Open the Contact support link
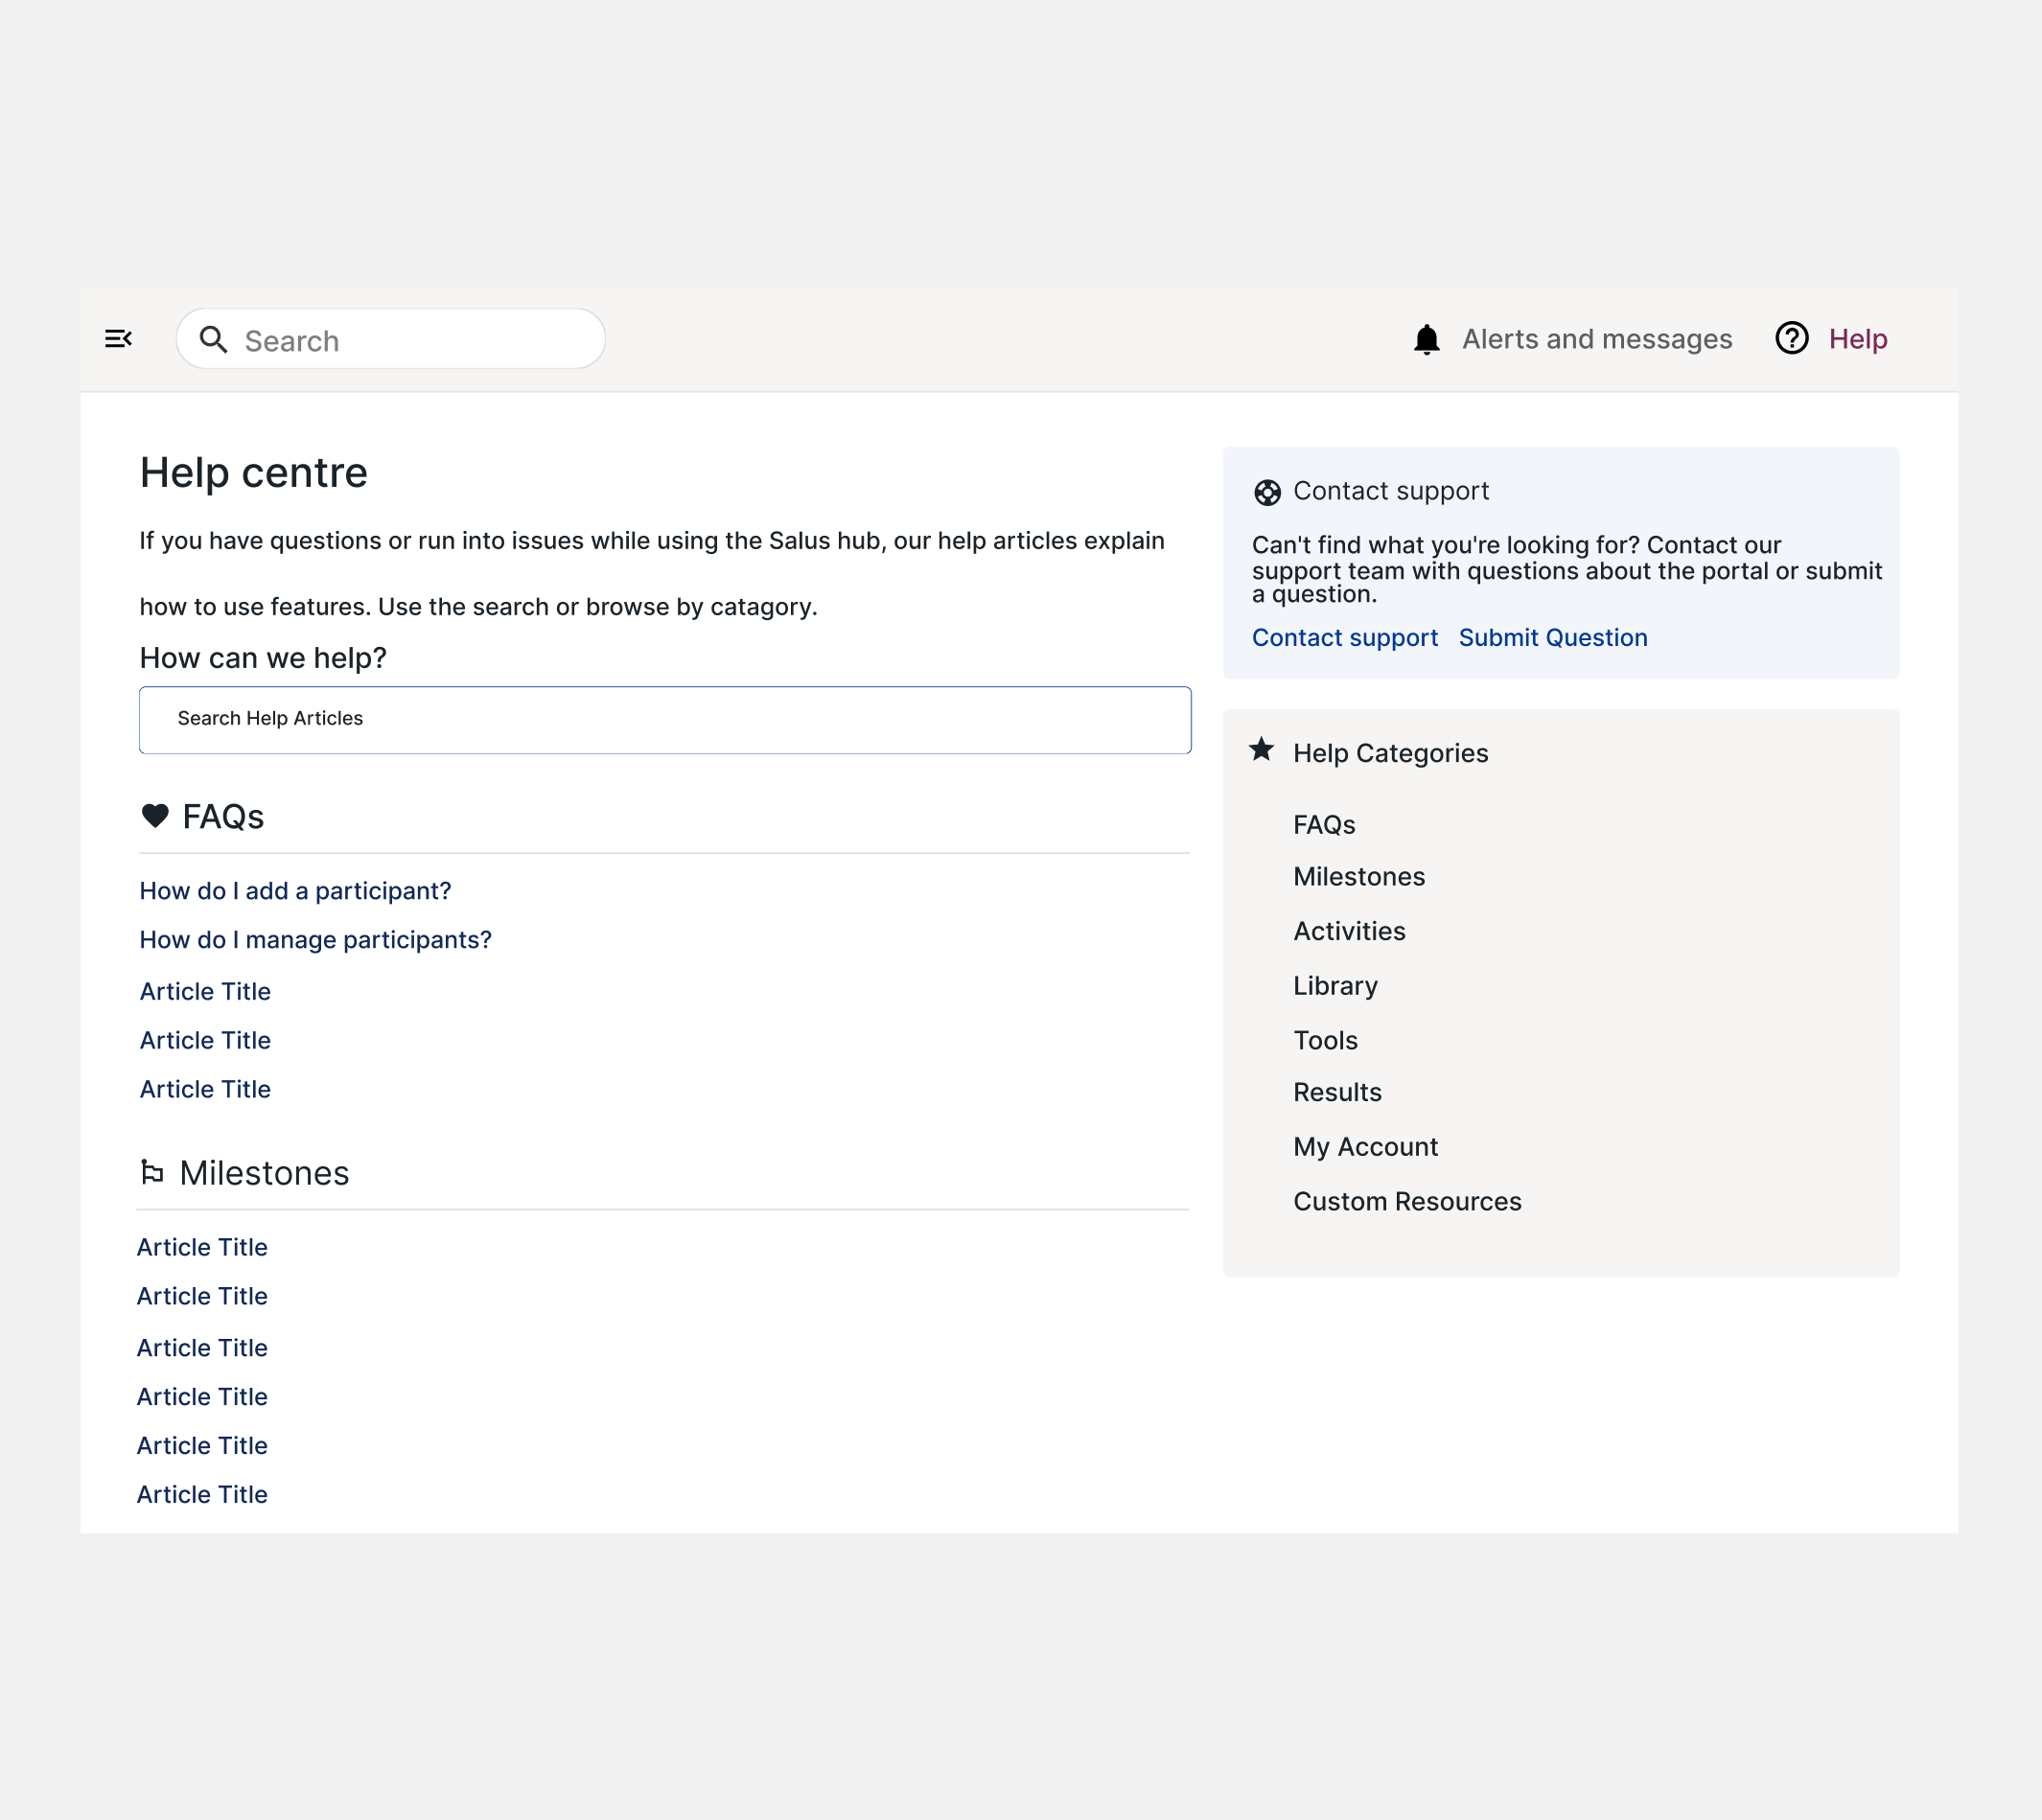Viewport: 2042px width, 1820px height. tap(1344, 638)
